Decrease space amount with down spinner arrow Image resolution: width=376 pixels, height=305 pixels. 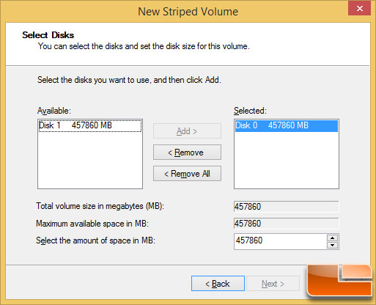332,245
